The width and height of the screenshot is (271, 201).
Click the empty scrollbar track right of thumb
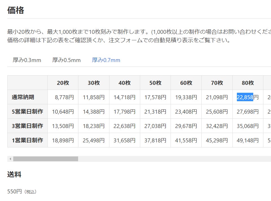pos(169,159)
